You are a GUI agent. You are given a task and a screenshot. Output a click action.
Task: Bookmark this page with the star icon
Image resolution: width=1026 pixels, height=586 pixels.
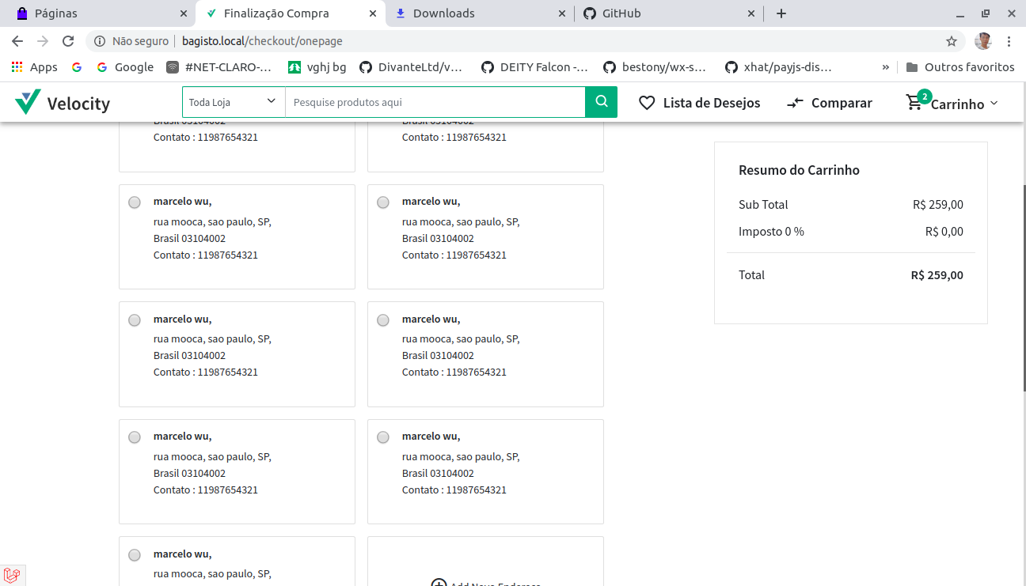coord(952,41)
